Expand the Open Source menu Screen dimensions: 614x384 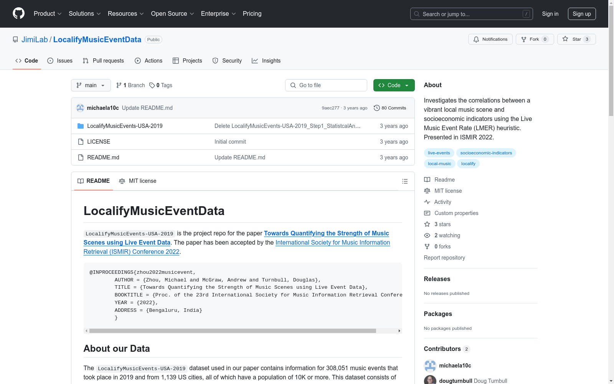[x=173, y=14]
